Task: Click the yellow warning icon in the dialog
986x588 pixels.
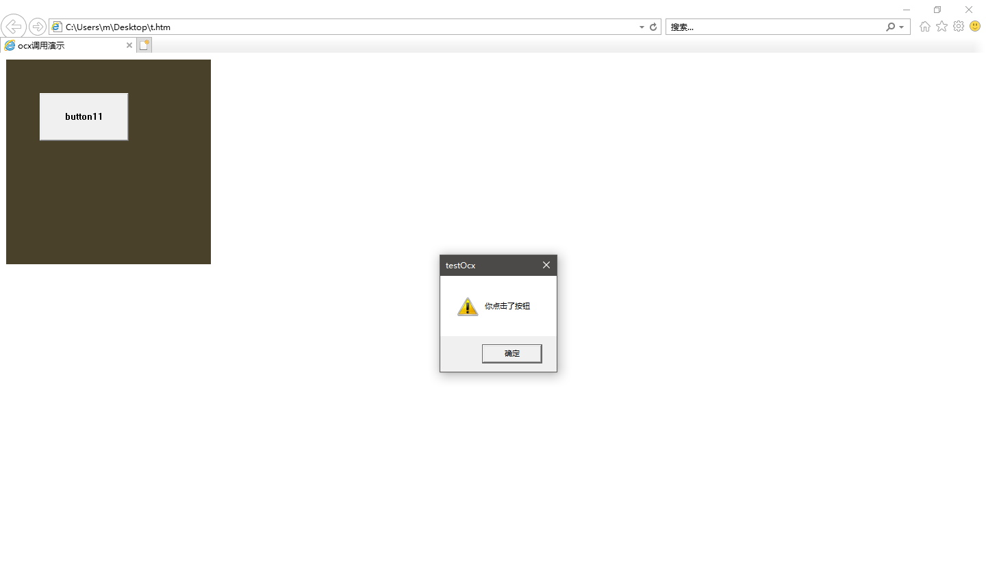Action: click(x=468, y=307)
